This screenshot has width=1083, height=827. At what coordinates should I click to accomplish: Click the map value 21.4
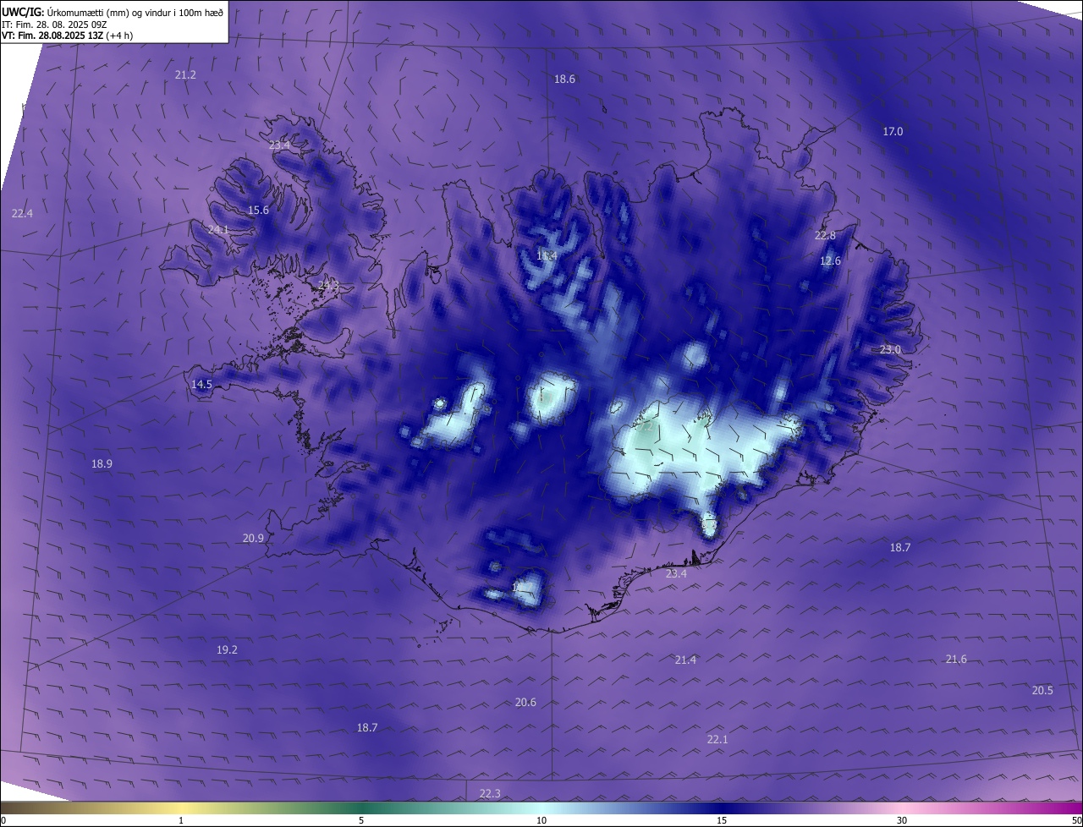point(685,660)
